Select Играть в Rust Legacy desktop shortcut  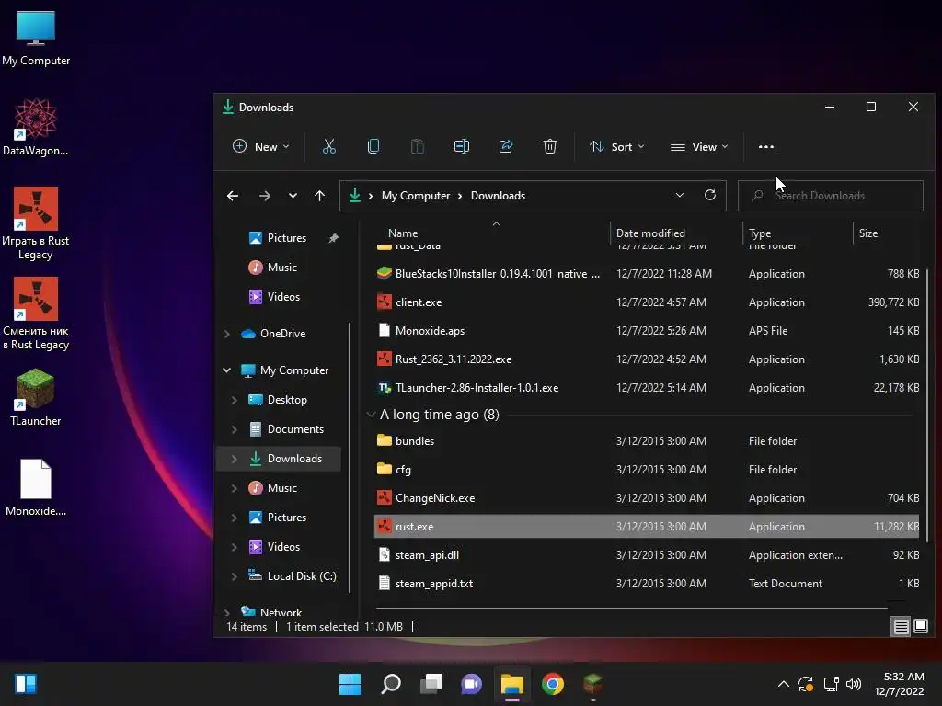(36, 224)
